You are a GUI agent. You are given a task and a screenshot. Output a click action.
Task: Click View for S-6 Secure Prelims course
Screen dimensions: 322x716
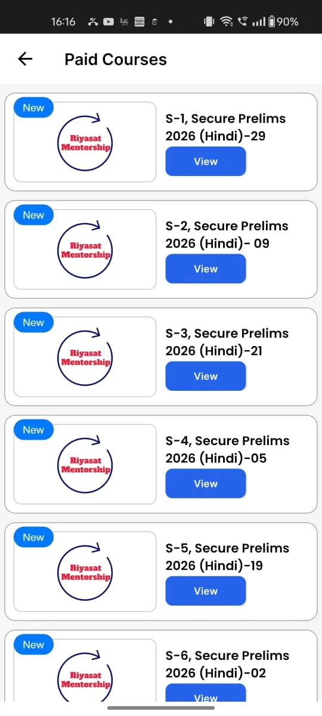[x=206, y=693]
